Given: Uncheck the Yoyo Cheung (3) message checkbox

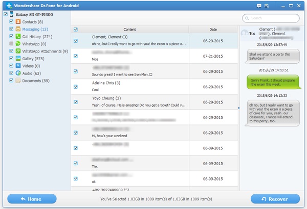Looking at the screenshot, I should 76,102.
